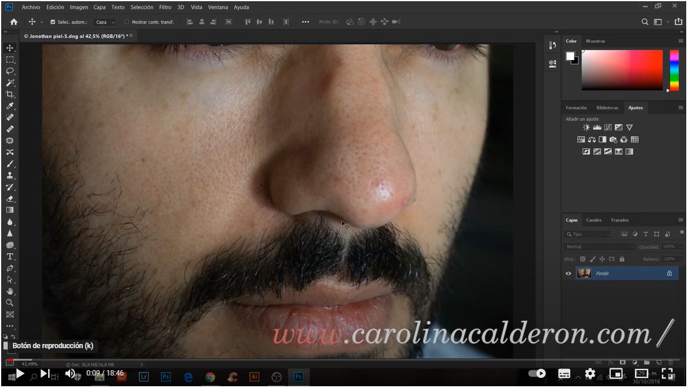Open the Photoshop search icon
Viewport: 688px width, 388px height.
tap(645, 21)
